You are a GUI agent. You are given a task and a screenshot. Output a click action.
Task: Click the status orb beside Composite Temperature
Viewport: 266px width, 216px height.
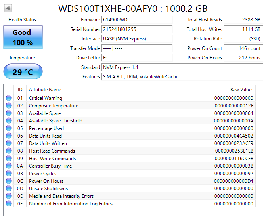click(x=9, y=106)
